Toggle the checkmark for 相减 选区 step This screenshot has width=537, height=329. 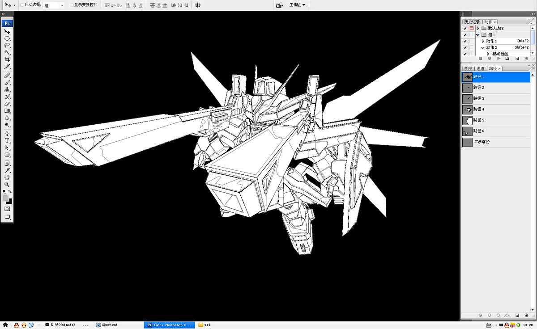[x=465, y=54]
